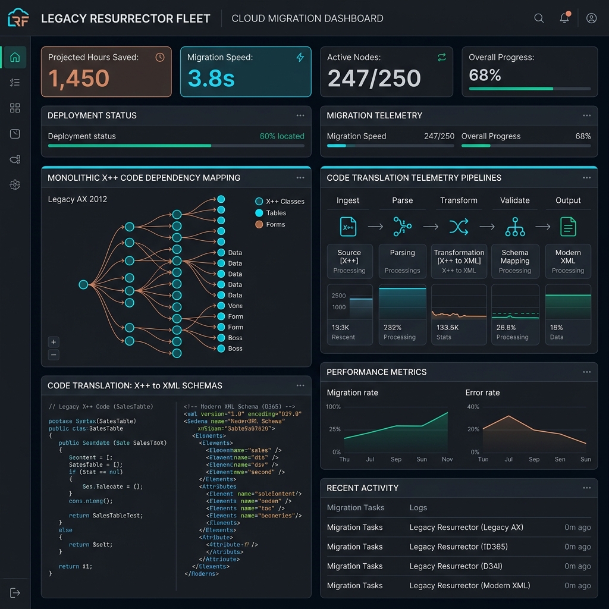Toggle X++ Classes legend entry
This screenshot has width=609, height=609.
[280, 201]
